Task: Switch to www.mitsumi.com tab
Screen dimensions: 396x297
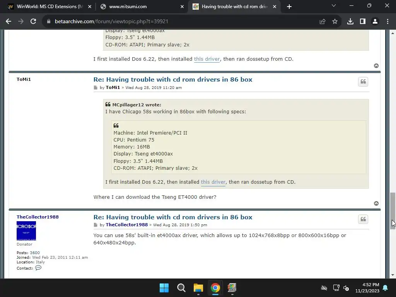Action: point(142,7)
